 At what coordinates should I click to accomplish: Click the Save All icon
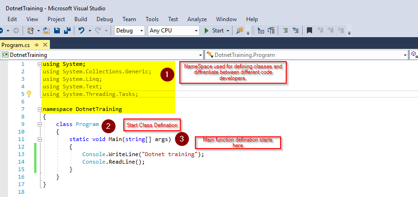pos(67,31)
